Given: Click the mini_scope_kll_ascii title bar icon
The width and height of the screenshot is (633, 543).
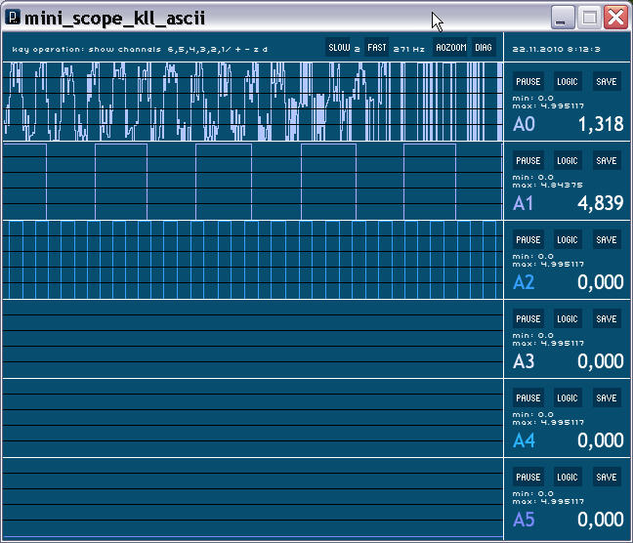Looking at the screenshot, I should pos(14,17).
